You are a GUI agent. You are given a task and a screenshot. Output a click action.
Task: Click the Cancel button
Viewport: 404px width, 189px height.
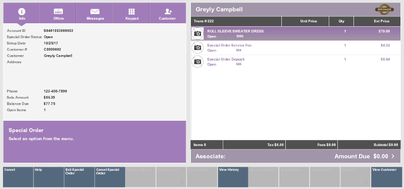click(x=18, y=177)
